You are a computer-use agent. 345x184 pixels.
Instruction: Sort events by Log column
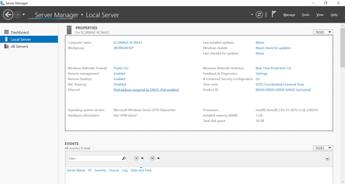tap(125, 170)
